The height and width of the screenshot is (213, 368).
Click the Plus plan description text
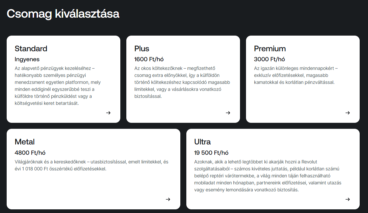pos(182,82)
